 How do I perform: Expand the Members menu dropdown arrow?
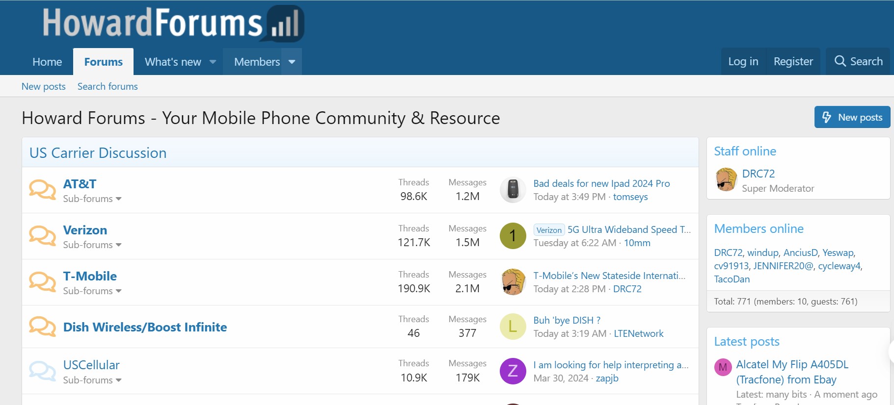(x=292, y=62)
